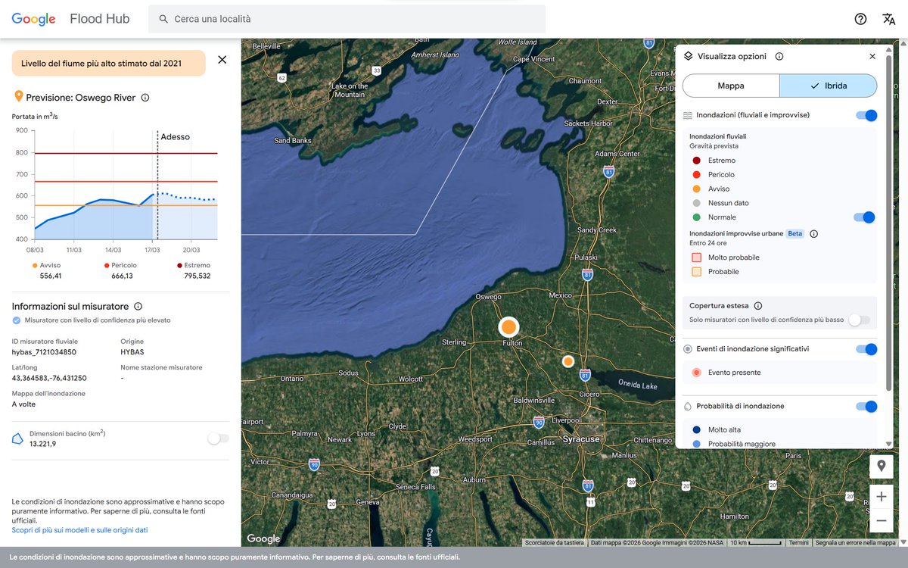The height and width of the screenshot is (568, 908).
Task: Click the basin size value 13.221,9
Action: point(42,444)
